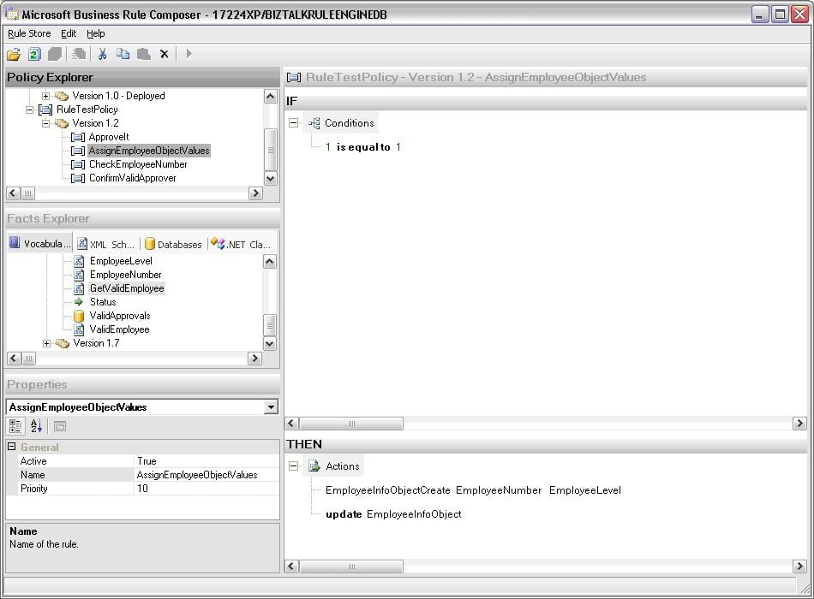
Task: Click the Status green arrow icon
Action: pos(79,302)
